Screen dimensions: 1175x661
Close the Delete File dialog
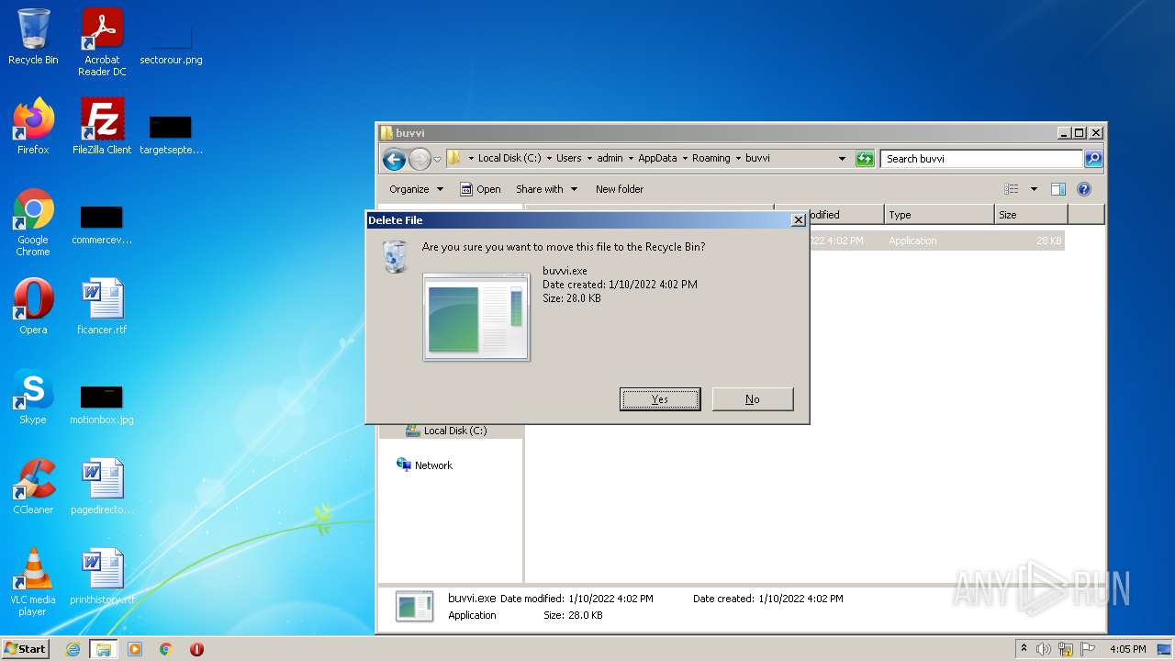[x=799, y=220]
